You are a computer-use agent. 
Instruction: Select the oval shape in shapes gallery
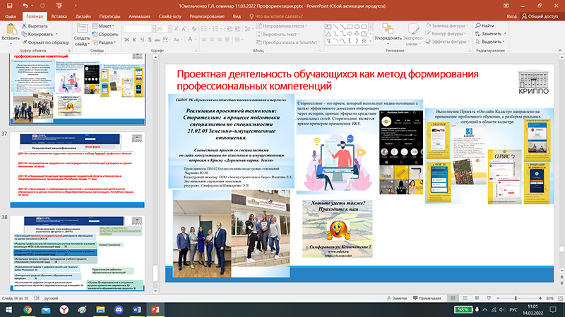coord(357,27)
